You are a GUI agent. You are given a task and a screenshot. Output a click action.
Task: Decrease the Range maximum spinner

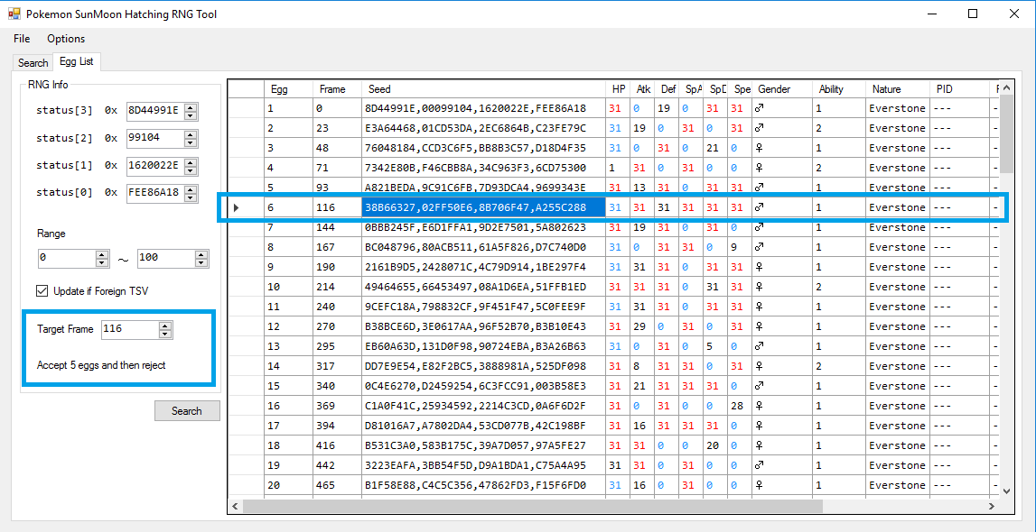(x=201, y=262)
